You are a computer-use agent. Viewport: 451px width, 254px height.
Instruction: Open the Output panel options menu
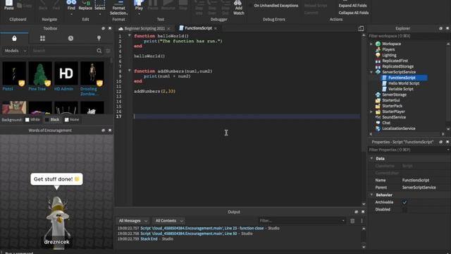click(362, 221)
